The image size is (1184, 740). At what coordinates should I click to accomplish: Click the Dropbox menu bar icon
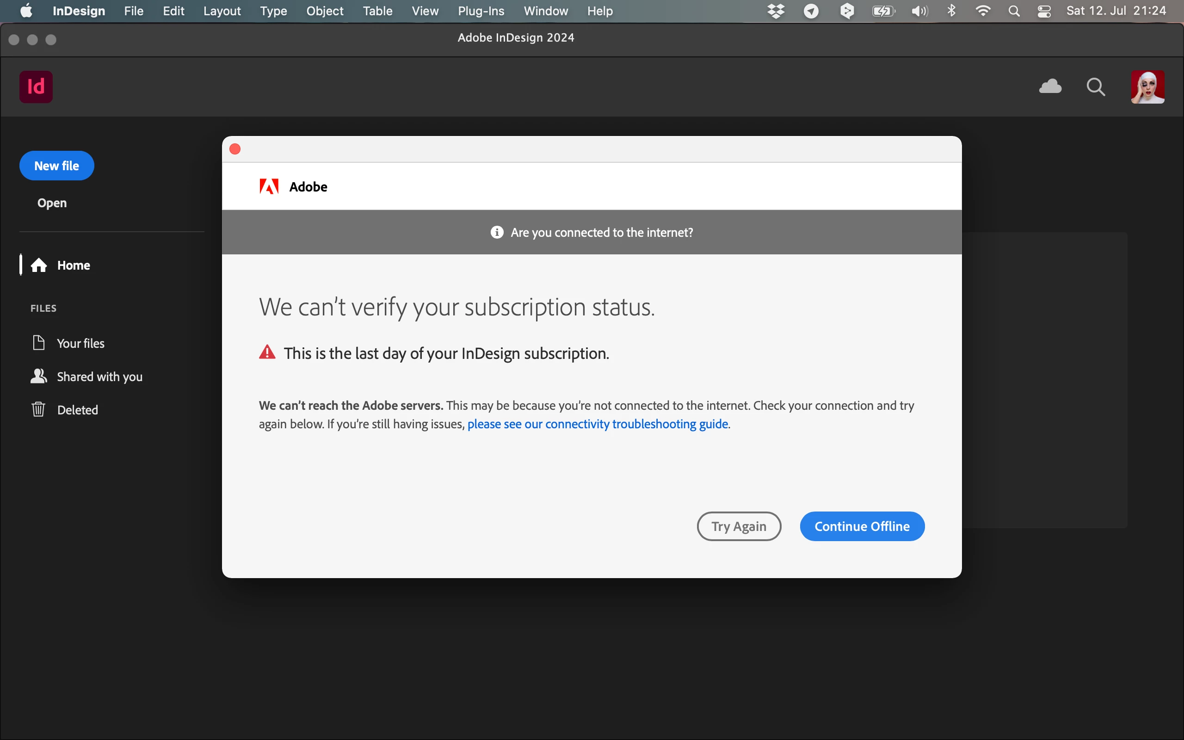tap(776, 11)
